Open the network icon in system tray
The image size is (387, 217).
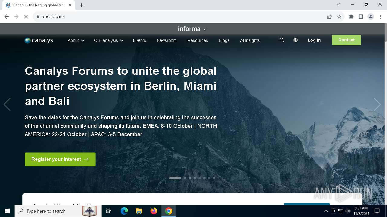341,211
